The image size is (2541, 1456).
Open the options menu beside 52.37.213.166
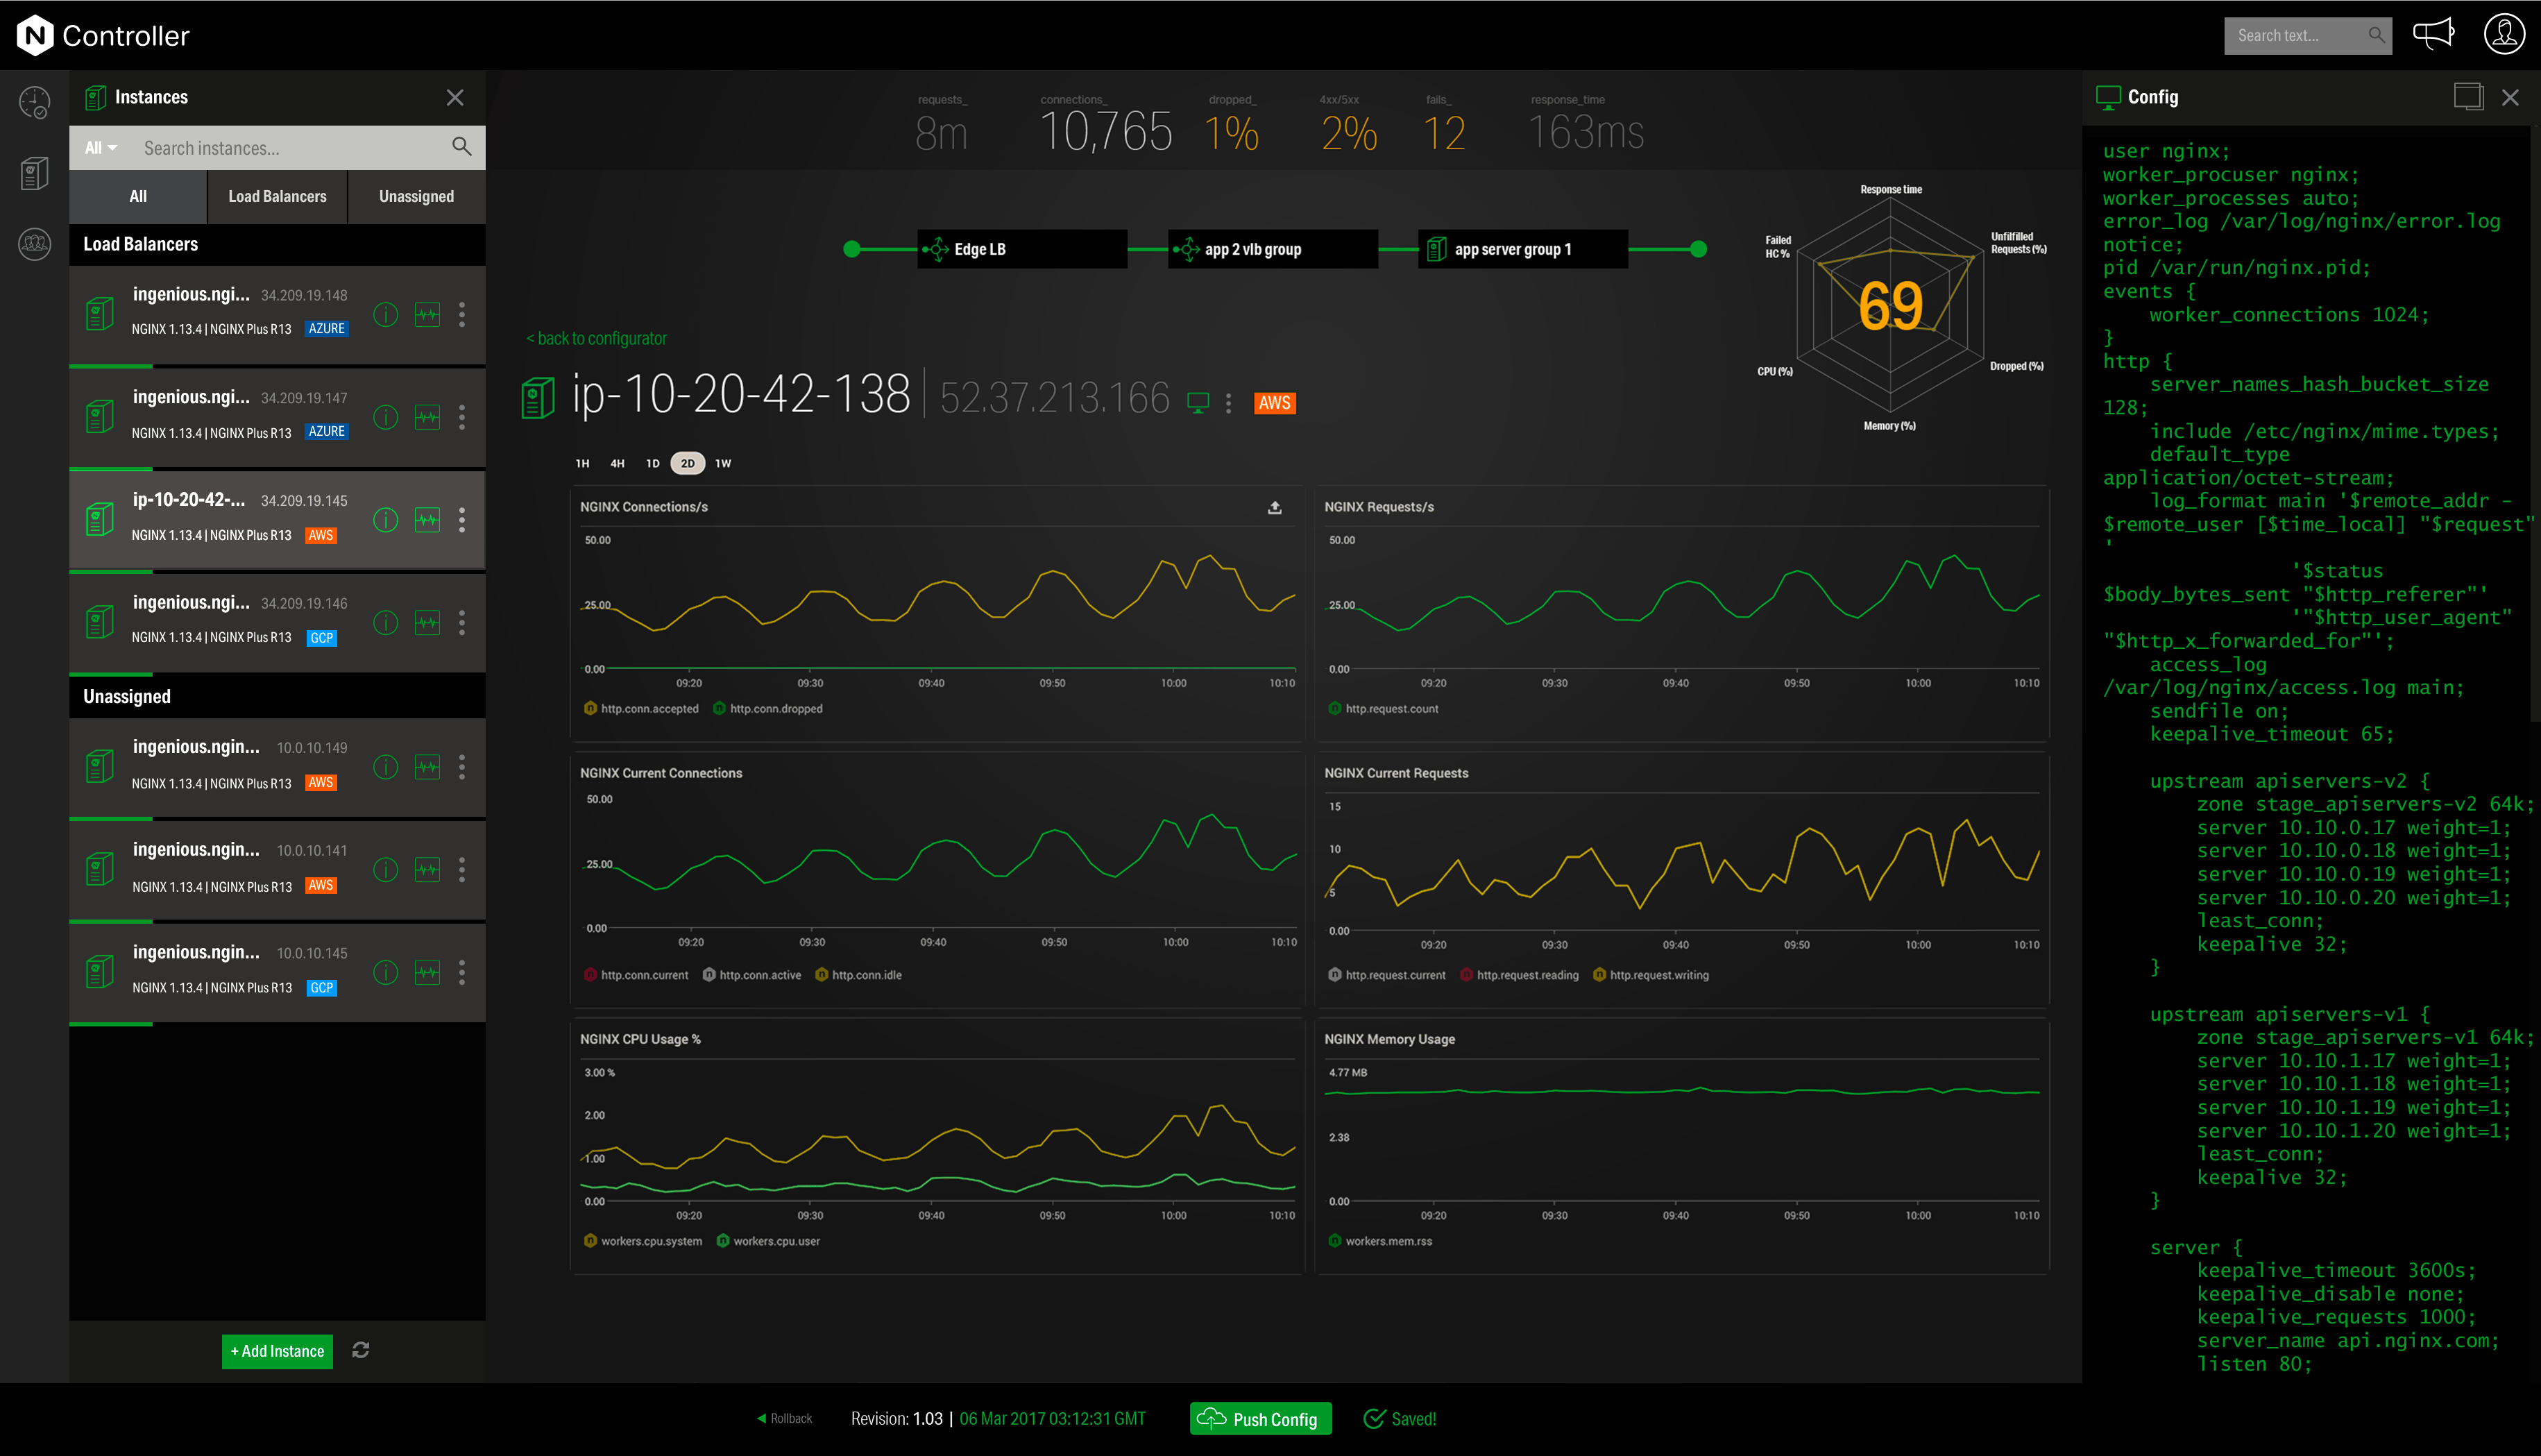click(1228, 403)
